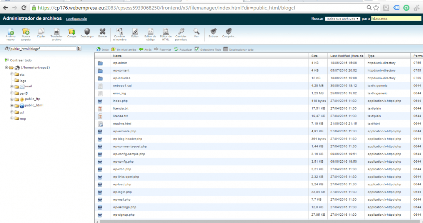Select the wp-includes folder row
The width and height of the screenshot is (423, 223).
pyautogui.click(x=259, y=78)
